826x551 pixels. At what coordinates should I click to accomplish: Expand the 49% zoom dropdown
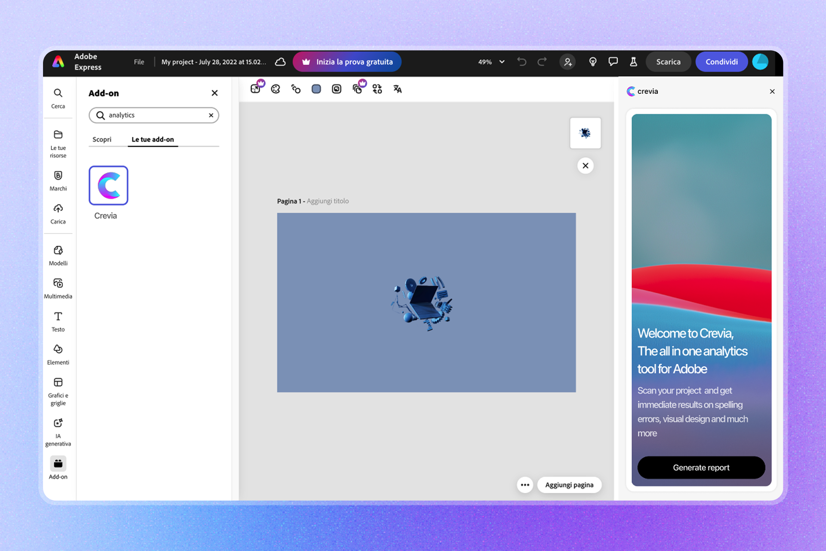point(491,62)
